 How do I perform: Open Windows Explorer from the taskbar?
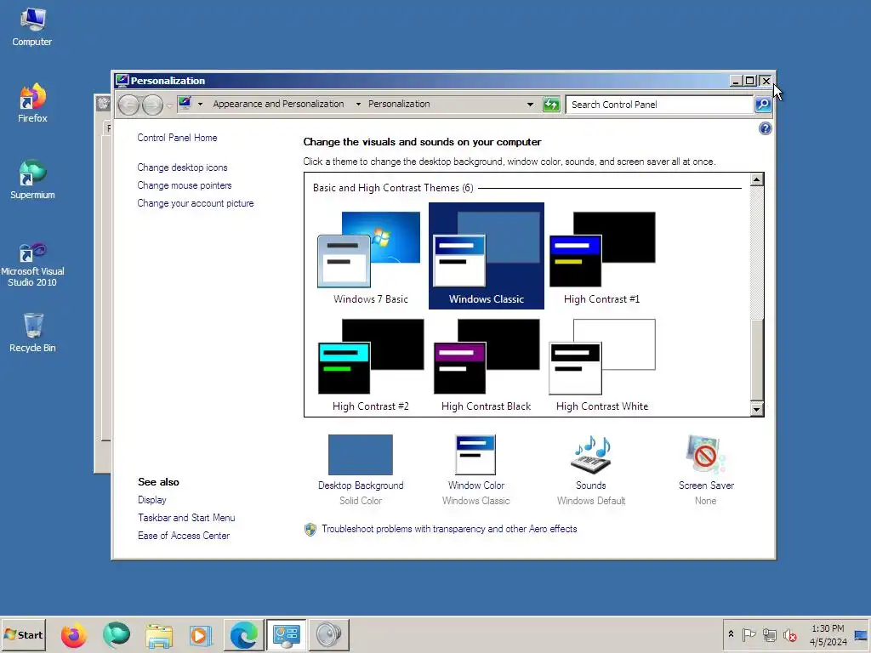[159, 634]
